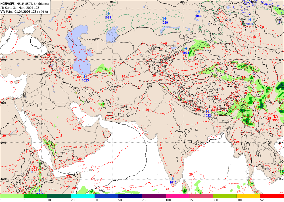
Task: Click the 'NCEP/GFS: MSLP, 850T, 6h úrkoma' title line
Action: 24,4
